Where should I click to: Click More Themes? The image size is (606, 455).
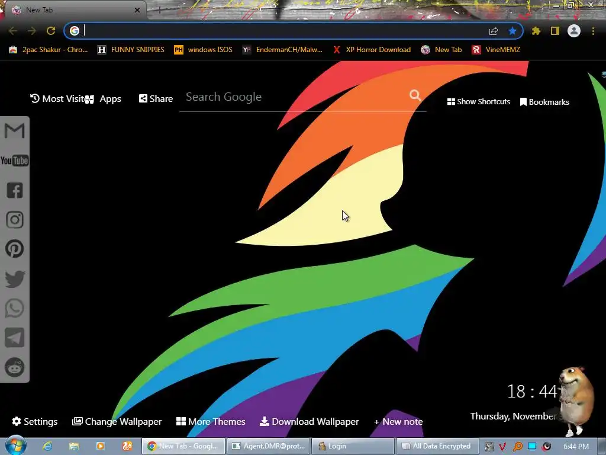(211, 422)
